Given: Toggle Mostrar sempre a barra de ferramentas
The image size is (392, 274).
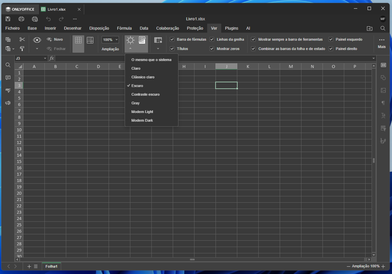Looking at the screenshot, I should coord(253,39).
